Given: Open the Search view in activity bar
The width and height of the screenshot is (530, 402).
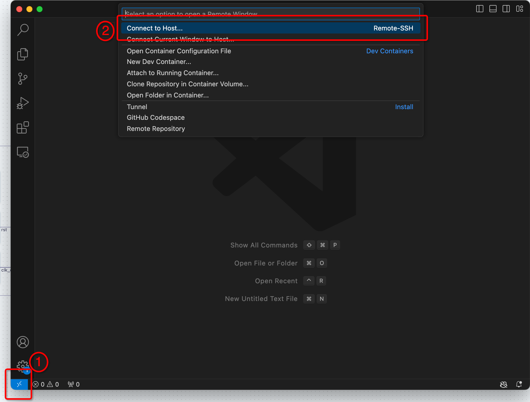Looking at the screenshot, I should point(23,30).
